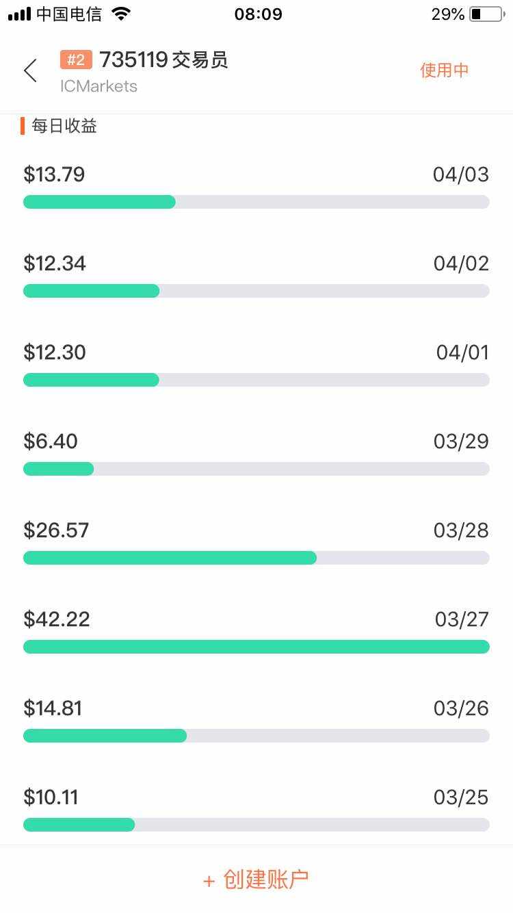
Task: Tap the 735119 交易员 title
Action: click(163, 60)
